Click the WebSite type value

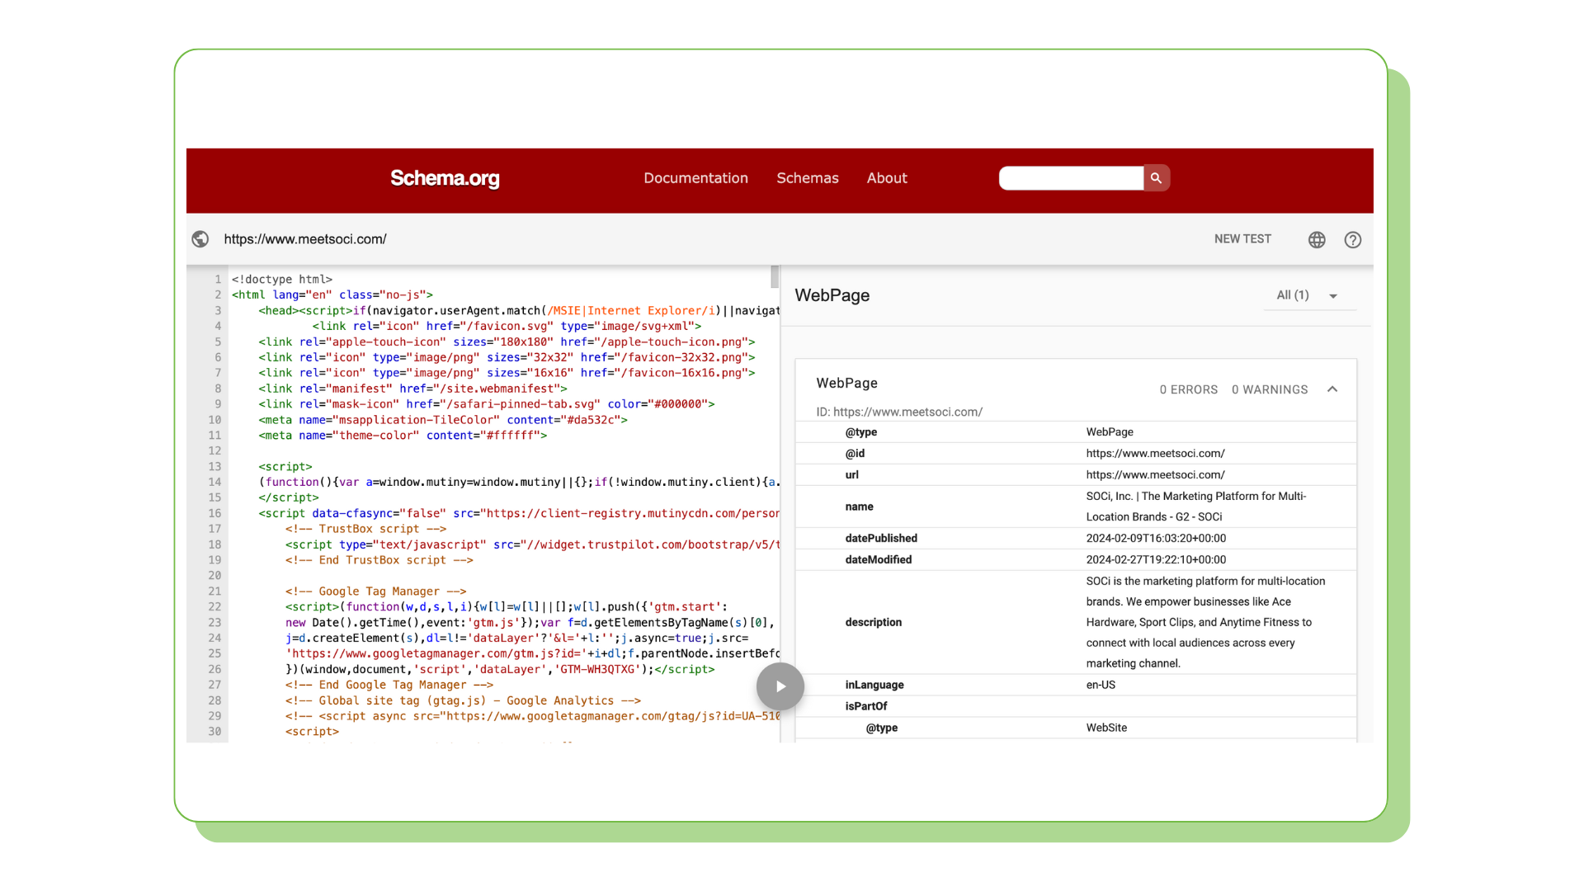1106,728
